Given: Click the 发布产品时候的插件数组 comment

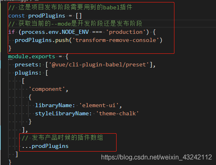Looking at the screenshot, I should pos(62,138).
